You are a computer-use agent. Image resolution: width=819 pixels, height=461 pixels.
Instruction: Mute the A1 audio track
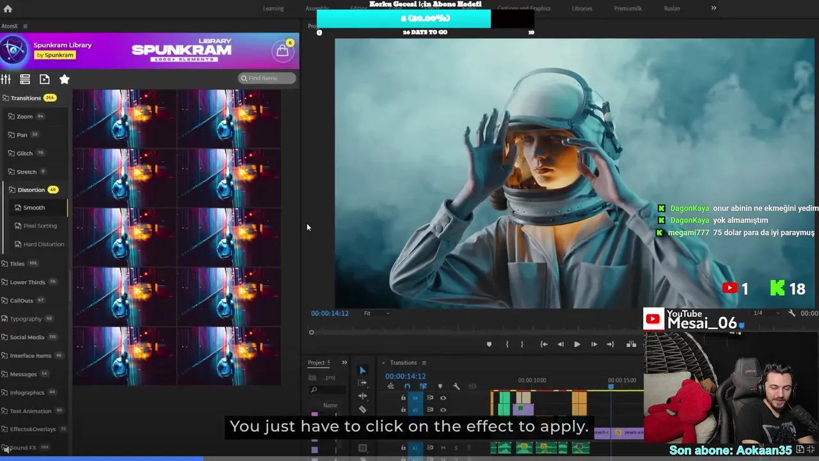point(443,448)
